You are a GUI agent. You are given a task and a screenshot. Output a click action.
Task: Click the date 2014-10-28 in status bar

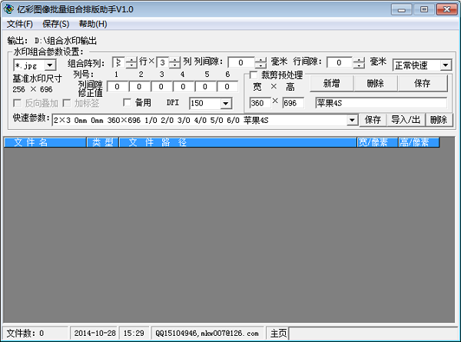pos(95,334)
